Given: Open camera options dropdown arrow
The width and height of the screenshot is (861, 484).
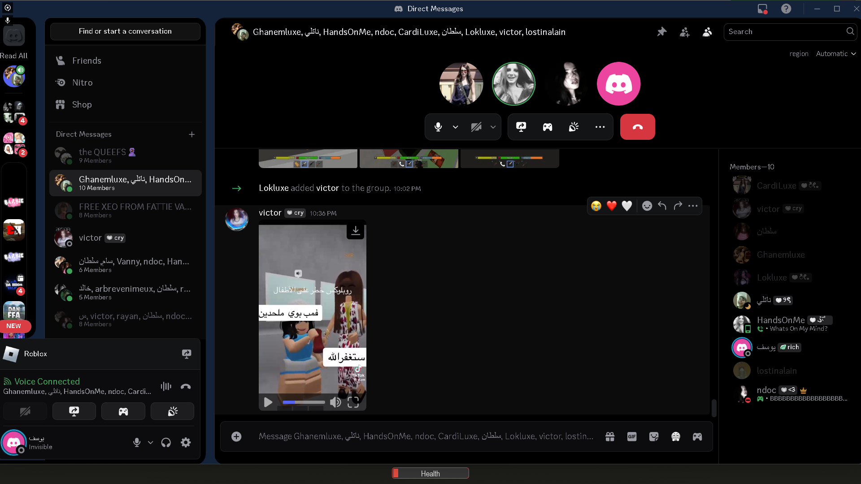Looking at the screenshot, I should coord(493,127).
